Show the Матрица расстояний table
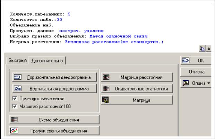Screen dimensions: 215x139 click(137, 77)
